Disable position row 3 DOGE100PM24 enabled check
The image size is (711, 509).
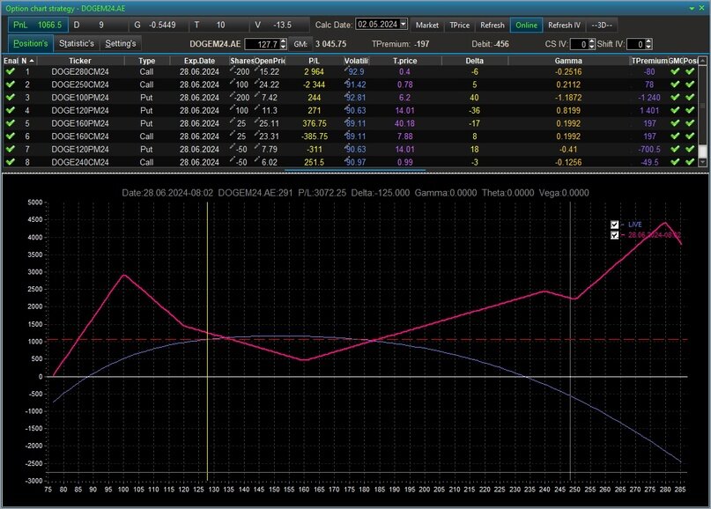pos(10,97)
